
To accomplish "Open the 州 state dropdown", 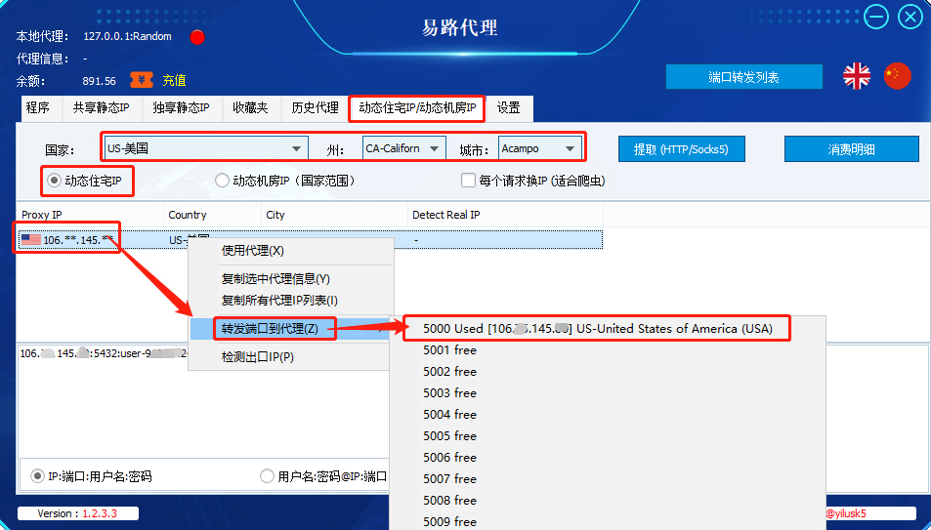I will click(403, 148).
